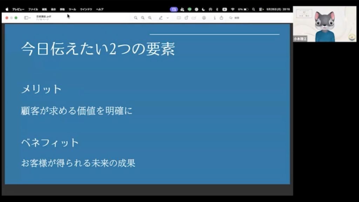Open the ヘルプ menu
This screenshot has width=359, height=202.
pyautogui.click(x=100, y=9)
